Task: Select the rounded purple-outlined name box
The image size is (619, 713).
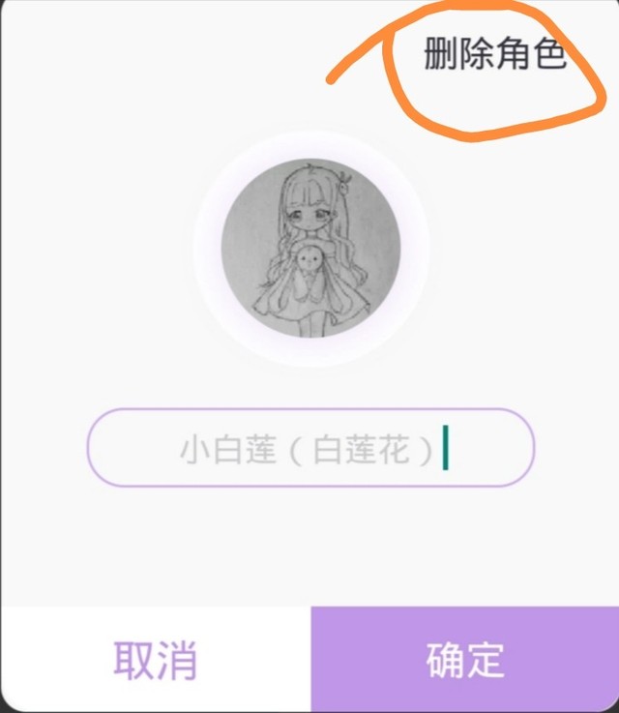Action: point(310,448)
